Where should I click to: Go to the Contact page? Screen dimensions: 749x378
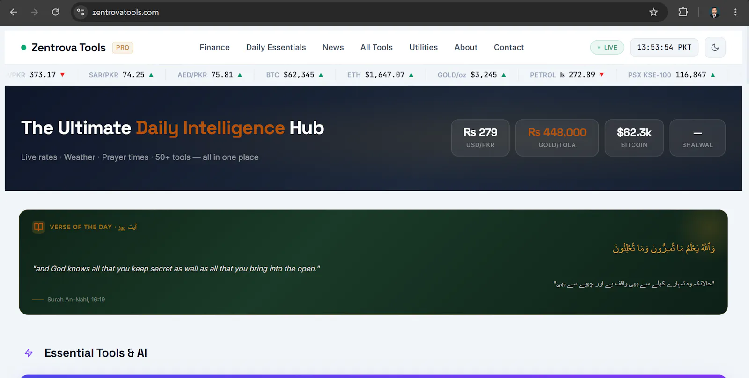pos(509,47)
